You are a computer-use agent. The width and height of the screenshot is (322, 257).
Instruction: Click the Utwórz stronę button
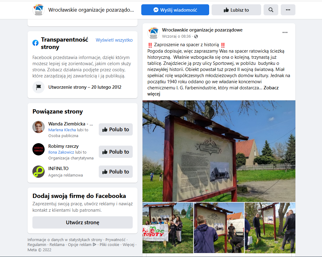83,222
